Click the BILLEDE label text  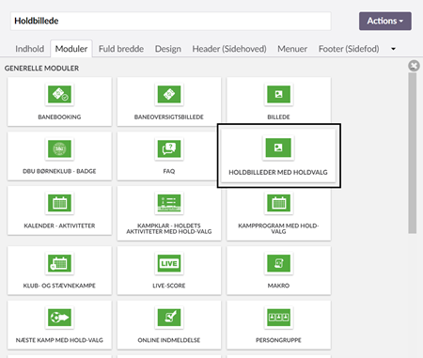[x=278, y=117]
